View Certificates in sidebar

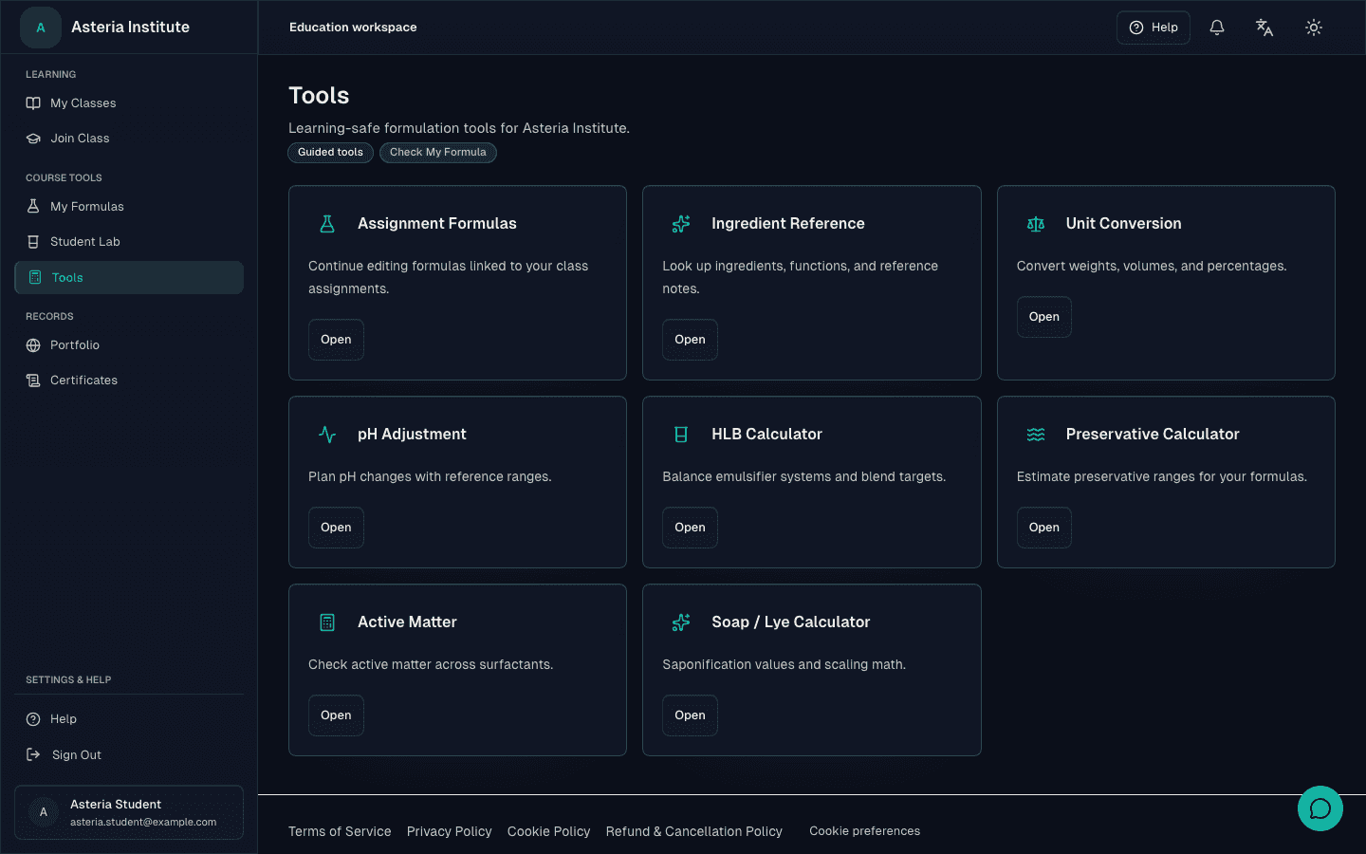129,381
